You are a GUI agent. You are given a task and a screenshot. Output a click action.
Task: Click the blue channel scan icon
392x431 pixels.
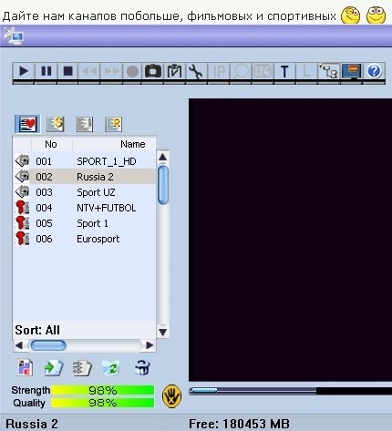pos(142,368)
